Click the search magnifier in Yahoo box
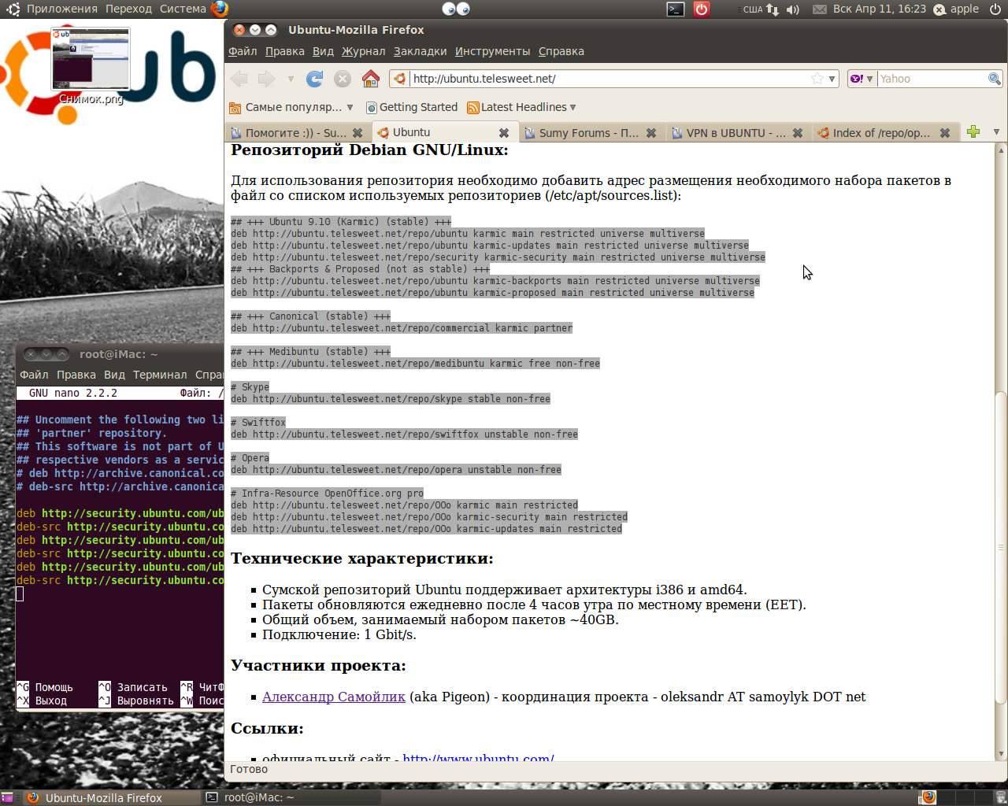Image resolution: width=1008 pixels, height=806 pixels. click(995, 79)
